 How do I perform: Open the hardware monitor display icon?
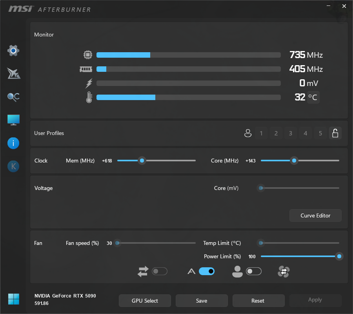(x=13, y=120)
